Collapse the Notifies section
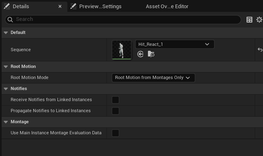The height and width of the screenshot is (156, 263). [x=6, y=88]
